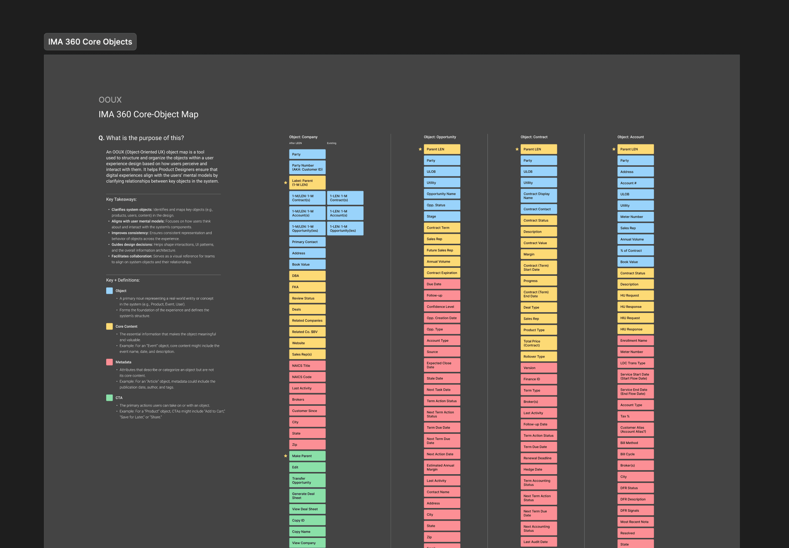Click the green CTA legend swatch
The image size is (789, 548).
109,397
